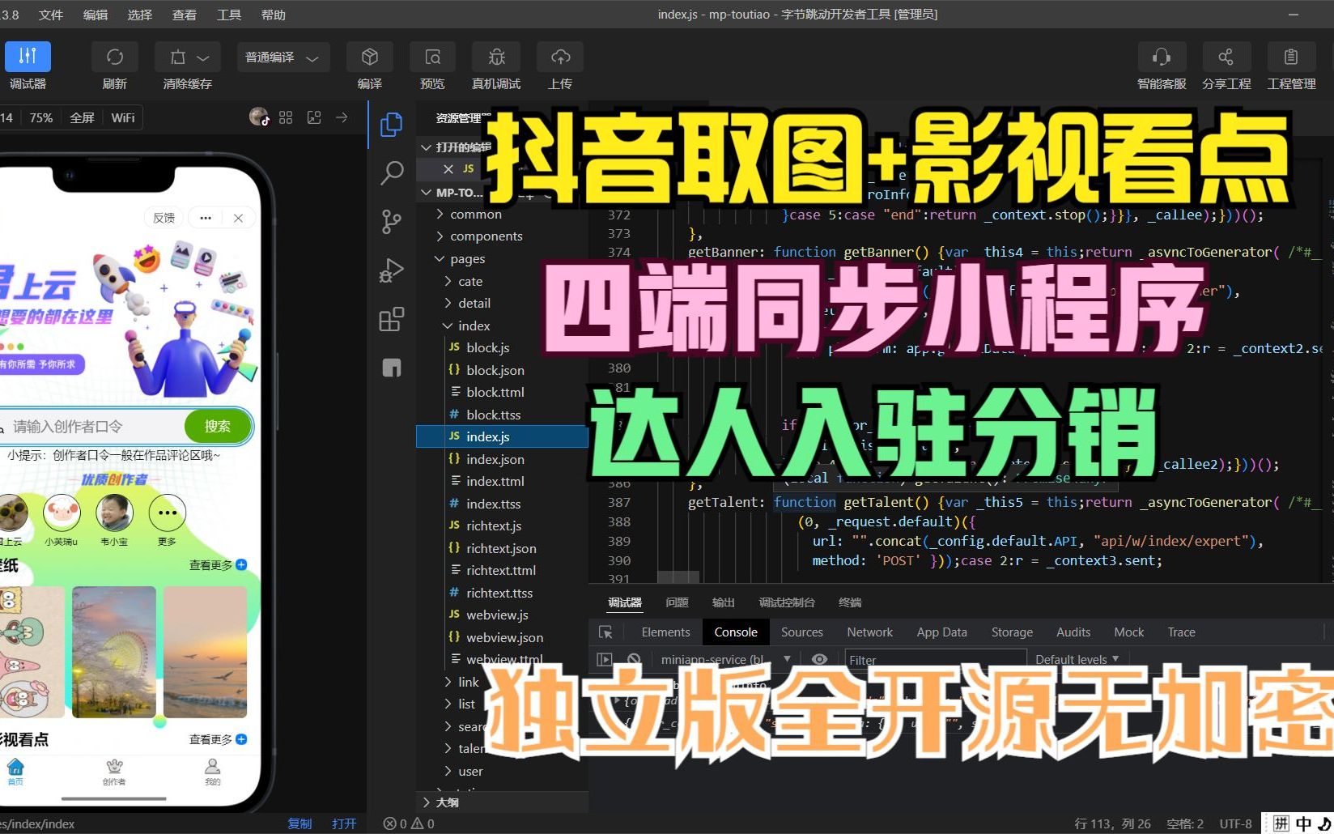Viewport: 1334px width, 834px height.
Task: Click the simulator right arrow icon
Action: click(342, 117)
